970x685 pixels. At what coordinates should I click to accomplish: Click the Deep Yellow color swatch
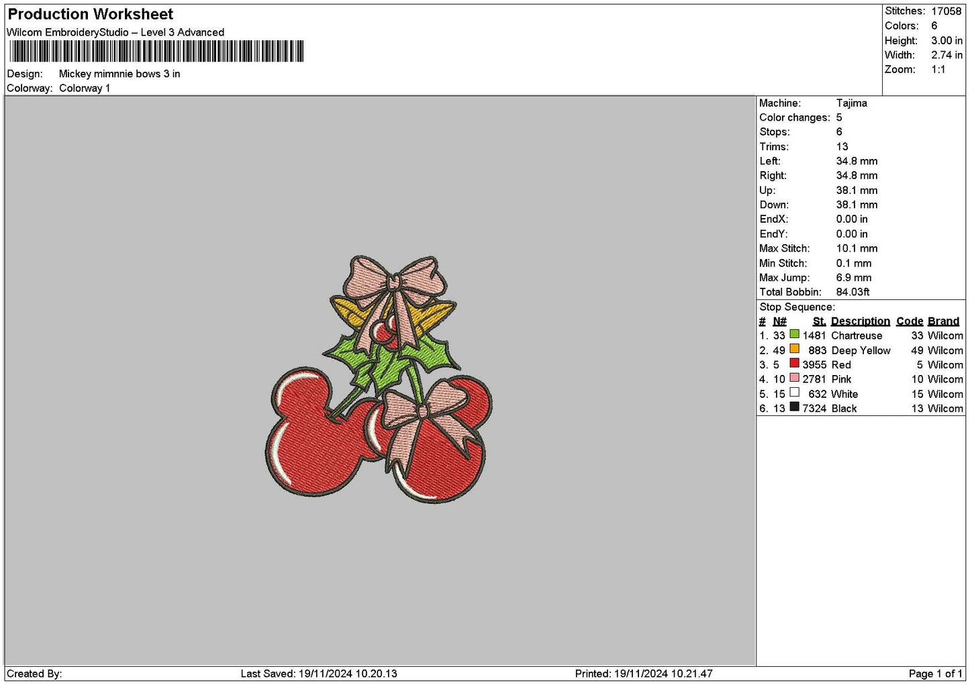(795, 349)
